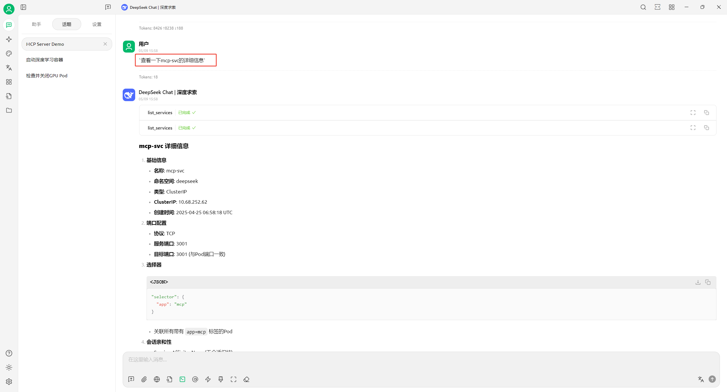
Task: Click the user message avatar
Action: coord(129,46)
